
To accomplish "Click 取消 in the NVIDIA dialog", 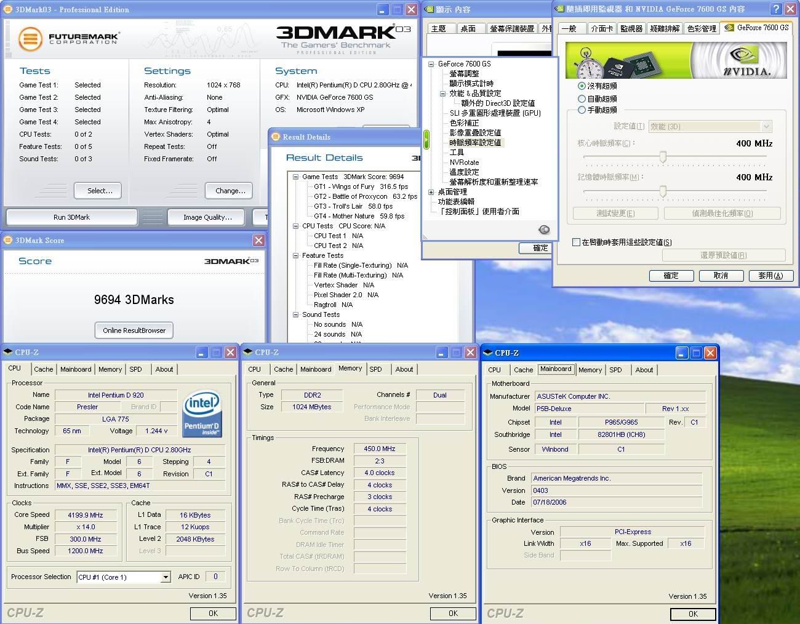I will pos(721,276).
